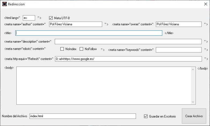Click inside the body text area
210x126 pixels.
[104, 86]
